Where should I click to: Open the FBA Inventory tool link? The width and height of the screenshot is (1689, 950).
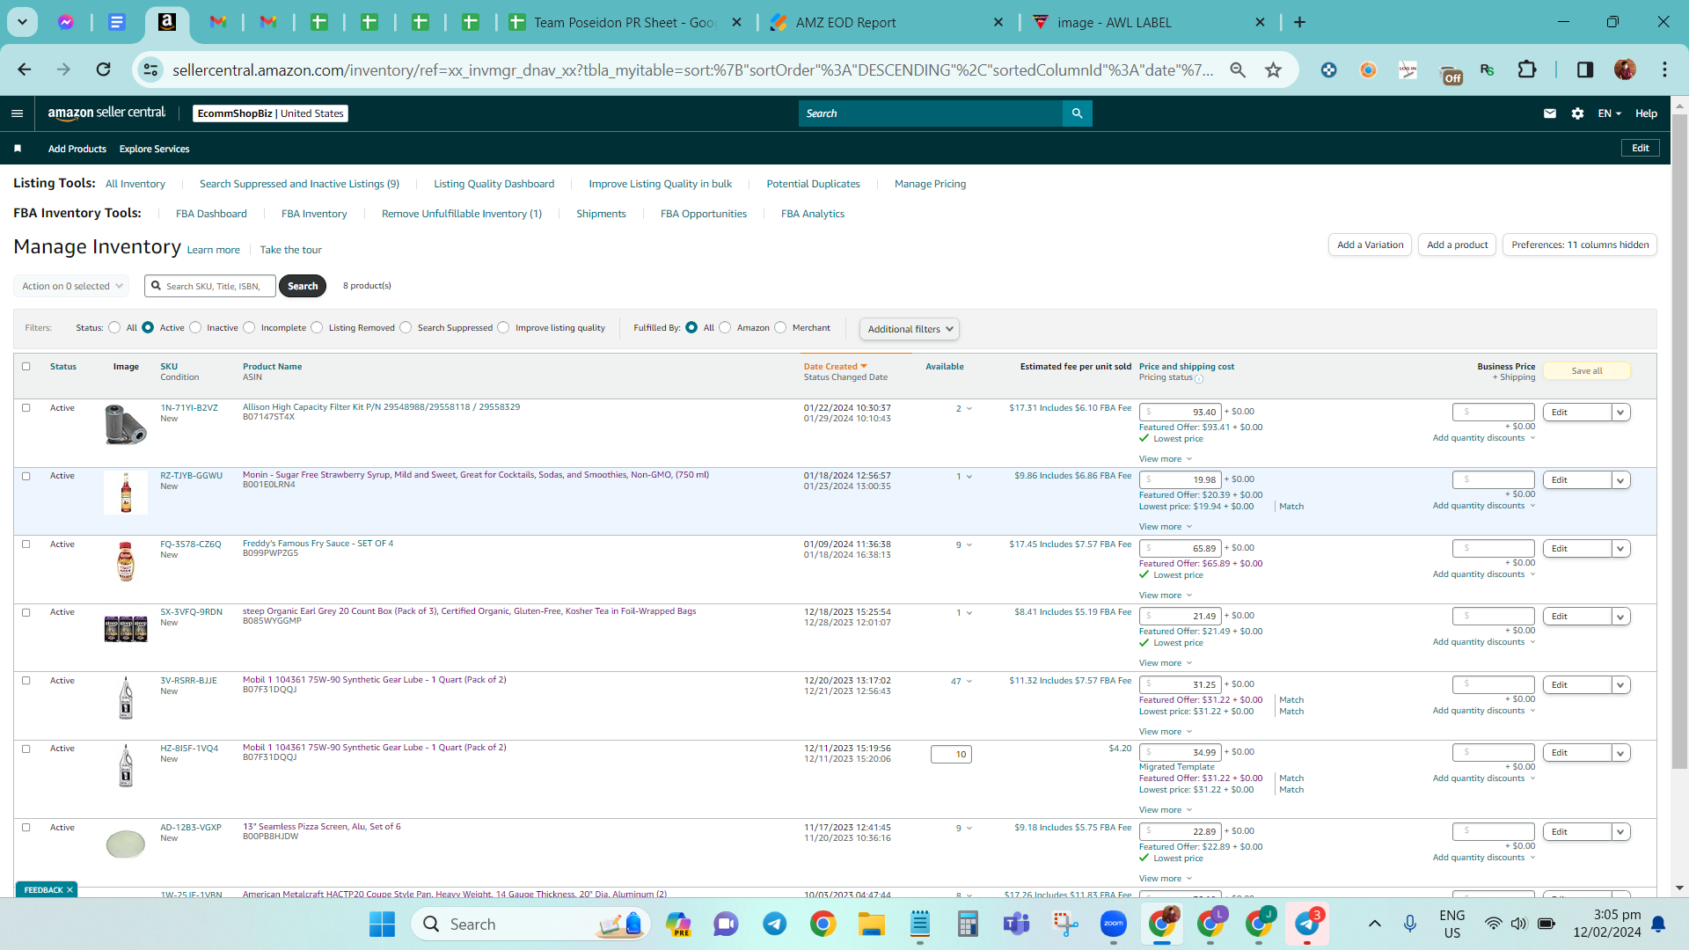point(314,214)
